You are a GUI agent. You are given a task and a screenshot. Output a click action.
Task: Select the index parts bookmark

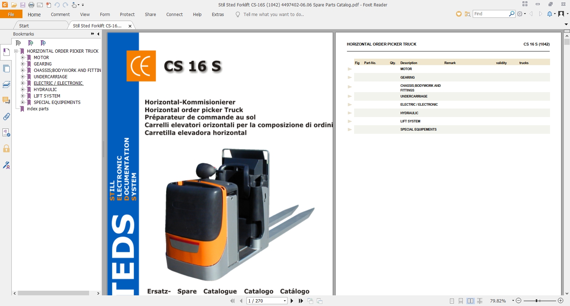click(x=38, y=109)
